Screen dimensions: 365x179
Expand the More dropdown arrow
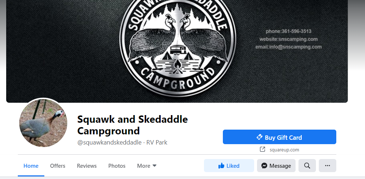point(155,166)
